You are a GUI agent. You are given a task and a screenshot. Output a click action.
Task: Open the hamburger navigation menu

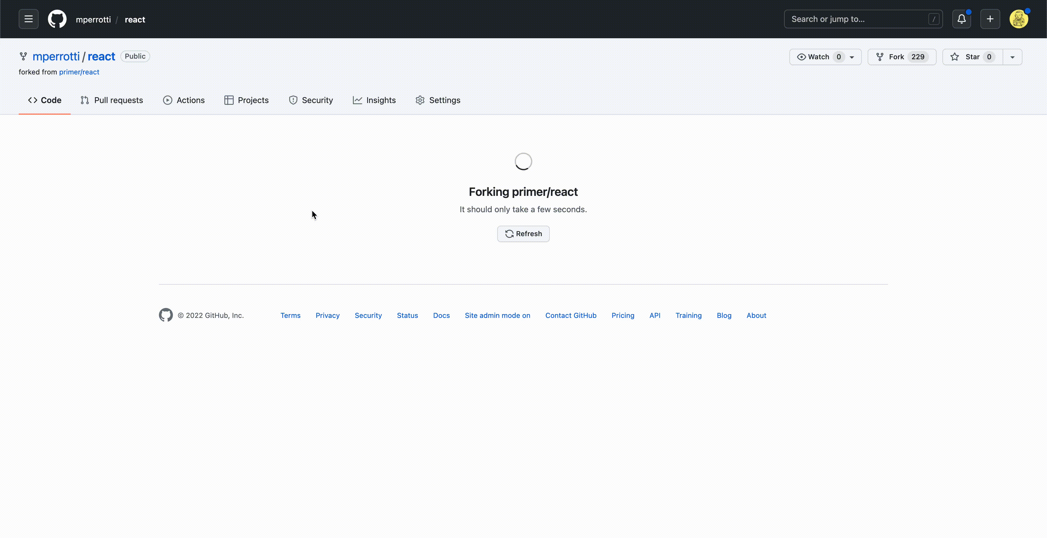(x=28, y=19)
